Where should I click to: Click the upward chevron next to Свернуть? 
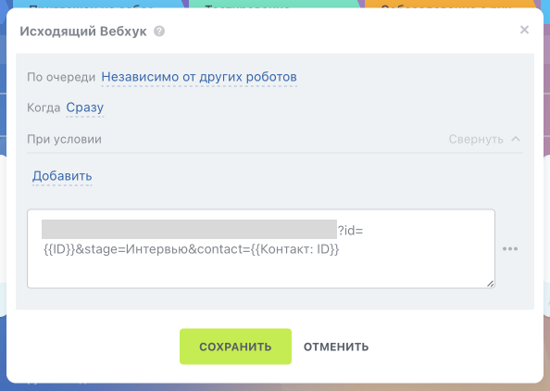pos(516,139)
